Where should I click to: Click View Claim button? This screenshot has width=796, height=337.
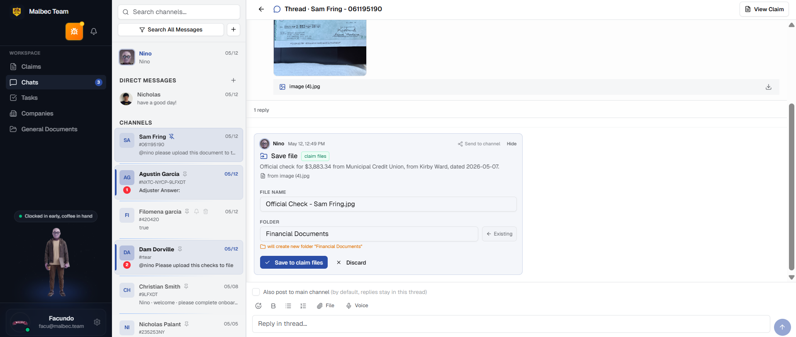[764, 9]
